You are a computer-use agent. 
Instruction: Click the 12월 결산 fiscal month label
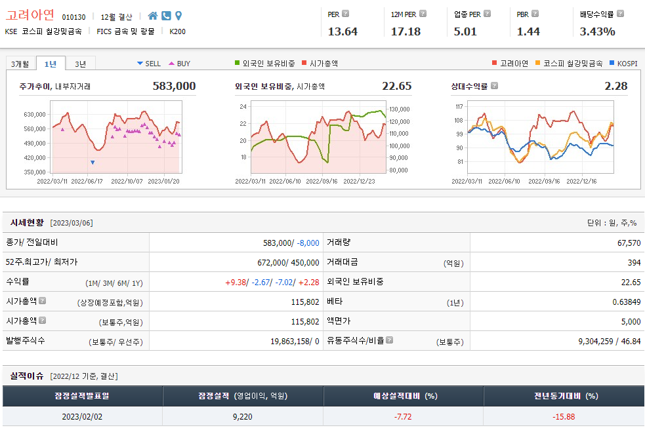click(x=116, y=17)
